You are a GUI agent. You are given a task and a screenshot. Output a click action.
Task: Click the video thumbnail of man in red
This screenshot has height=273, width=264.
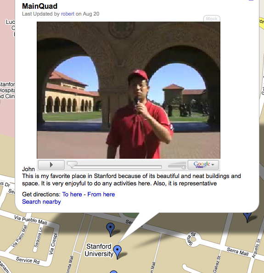(x=129, y=90)
